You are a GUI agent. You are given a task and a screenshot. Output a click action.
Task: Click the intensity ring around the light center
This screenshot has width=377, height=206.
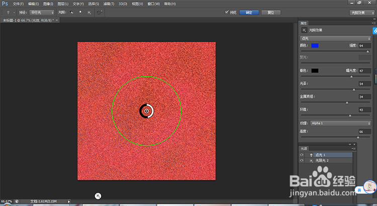146,111
